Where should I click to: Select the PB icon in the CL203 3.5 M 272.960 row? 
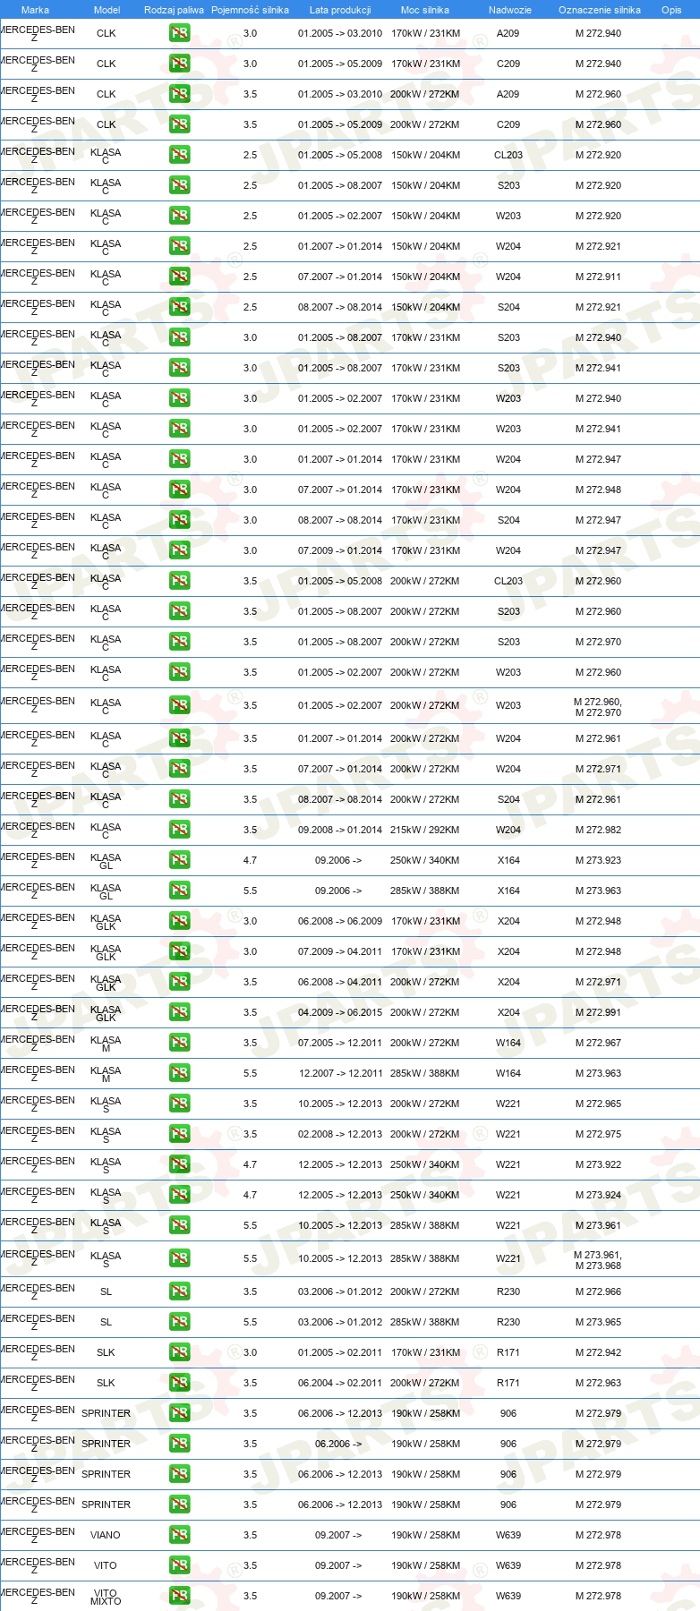coord(179,582)
